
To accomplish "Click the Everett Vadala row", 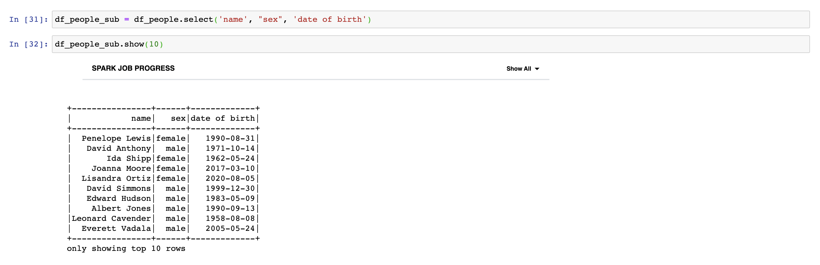I will click(163, 228).
